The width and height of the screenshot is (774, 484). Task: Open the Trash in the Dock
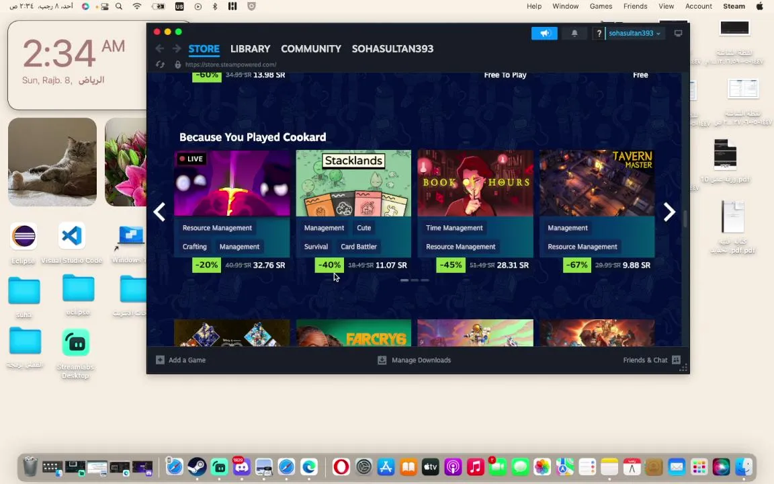(x=30, y=467)
